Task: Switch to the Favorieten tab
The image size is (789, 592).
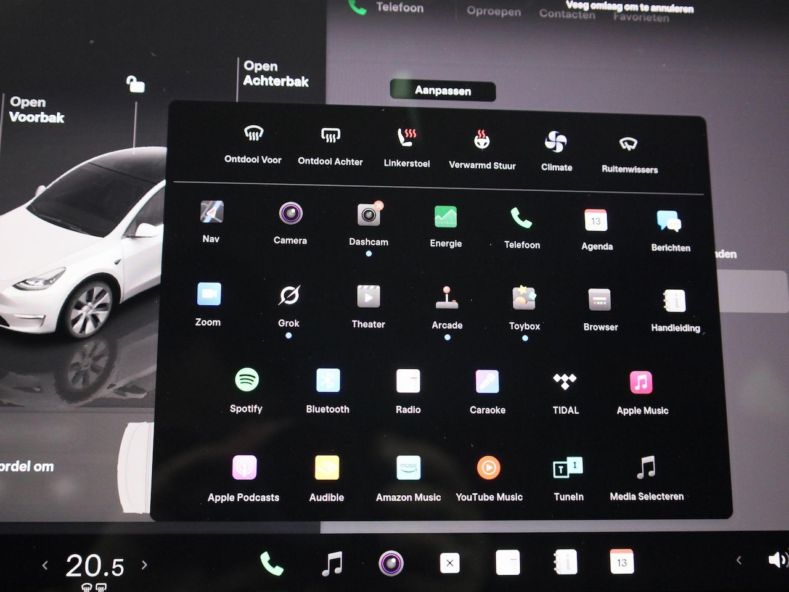Action: pos(641,17)
